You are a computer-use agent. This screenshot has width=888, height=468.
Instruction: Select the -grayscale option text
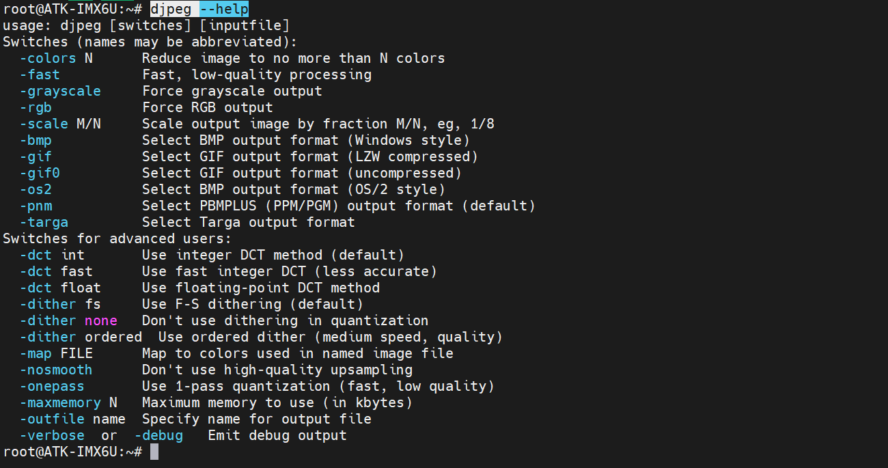point(59,91)
